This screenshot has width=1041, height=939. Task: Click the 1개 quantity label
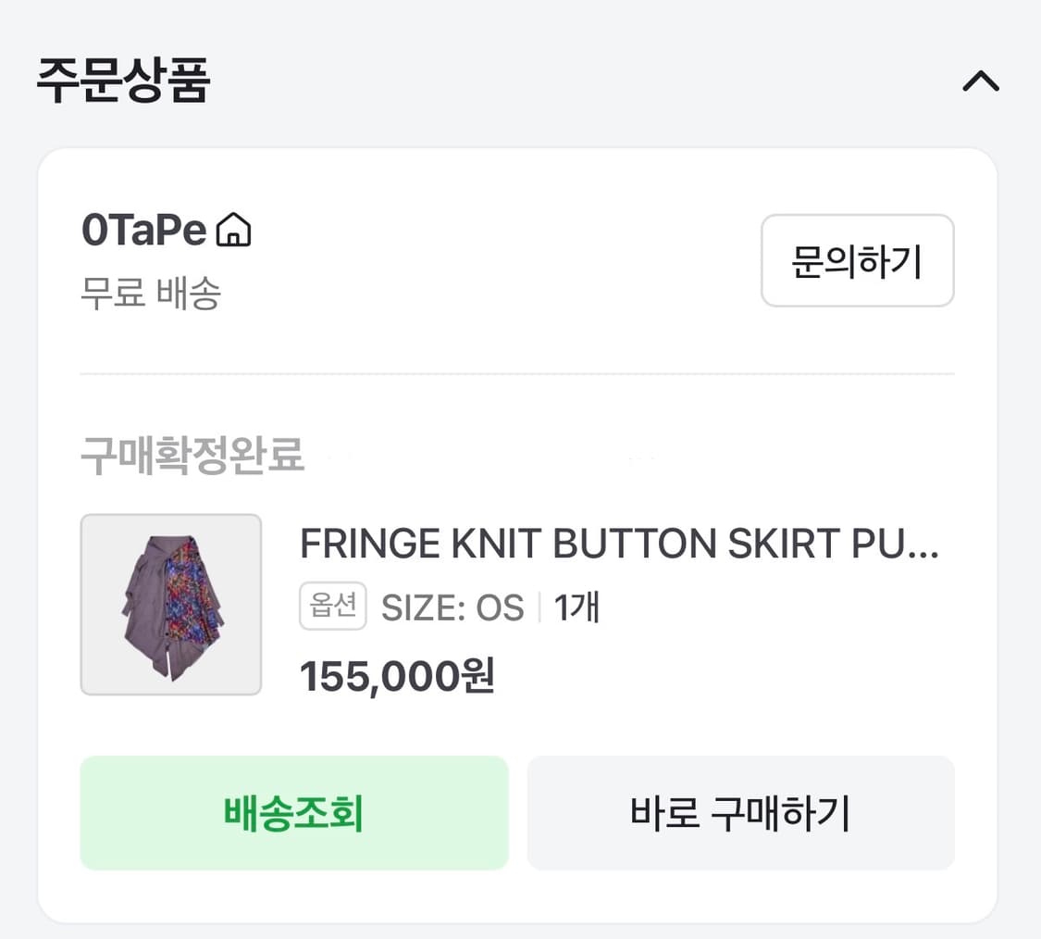pyautogui.click(x=577, y=608)
